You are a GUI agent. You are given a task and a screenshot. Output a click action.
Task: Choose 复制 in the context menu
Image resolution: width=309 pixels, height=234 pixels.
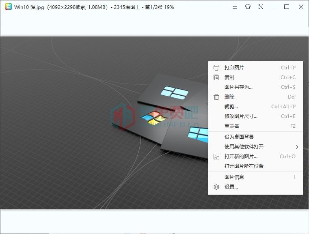click(x=255, y=77)
